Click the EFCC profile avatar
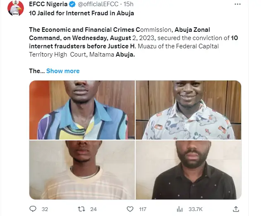Screen dimensions: 261x216 [16, 8]
